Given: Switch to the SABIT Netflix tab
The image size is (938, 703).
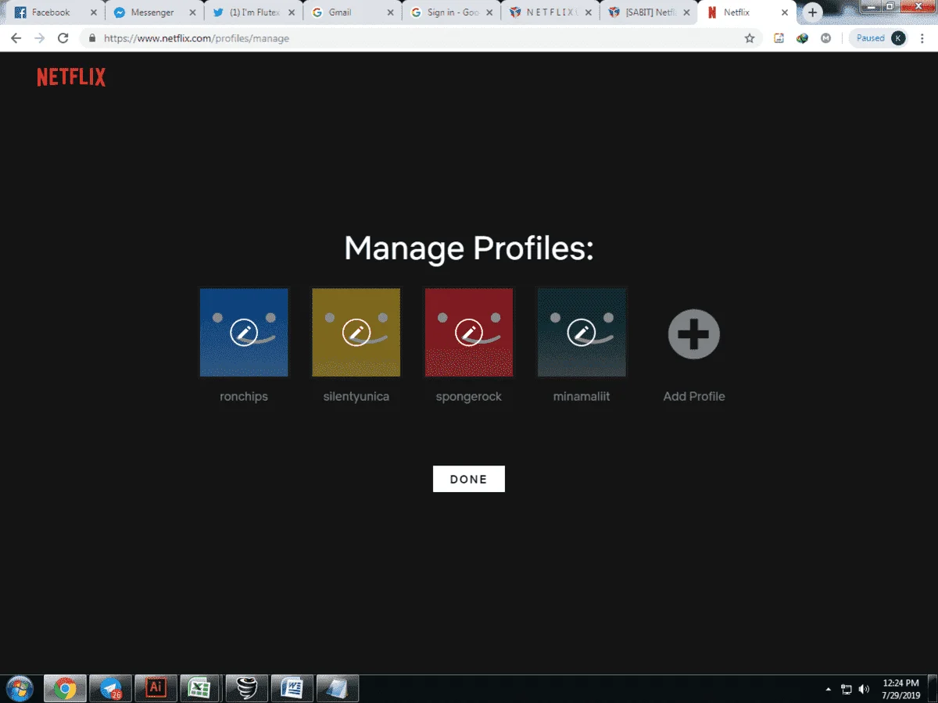Looking at the screenshot, I should coord(650,12).
